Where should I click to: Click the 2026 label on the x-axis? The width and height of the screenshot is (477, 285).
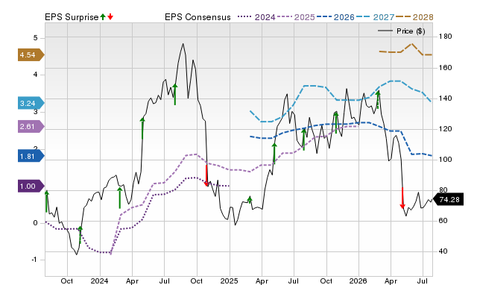(358, 281)
